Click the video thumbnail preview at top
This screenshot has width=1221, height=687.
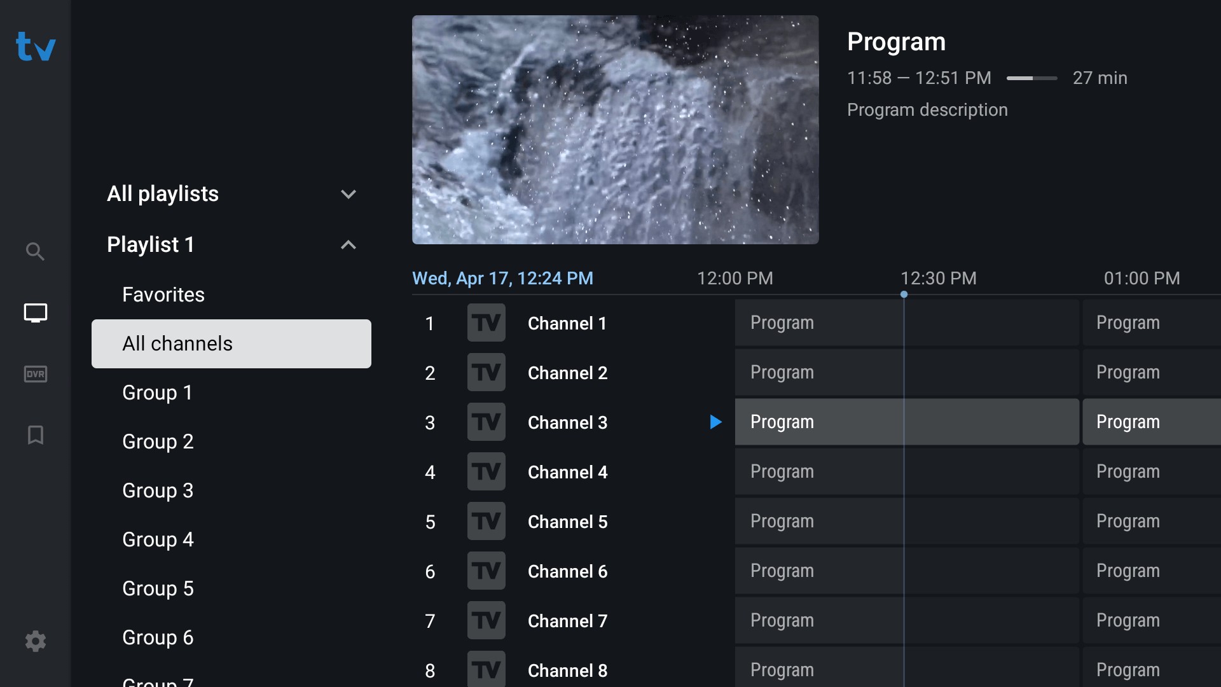click(x=616, y=129)
